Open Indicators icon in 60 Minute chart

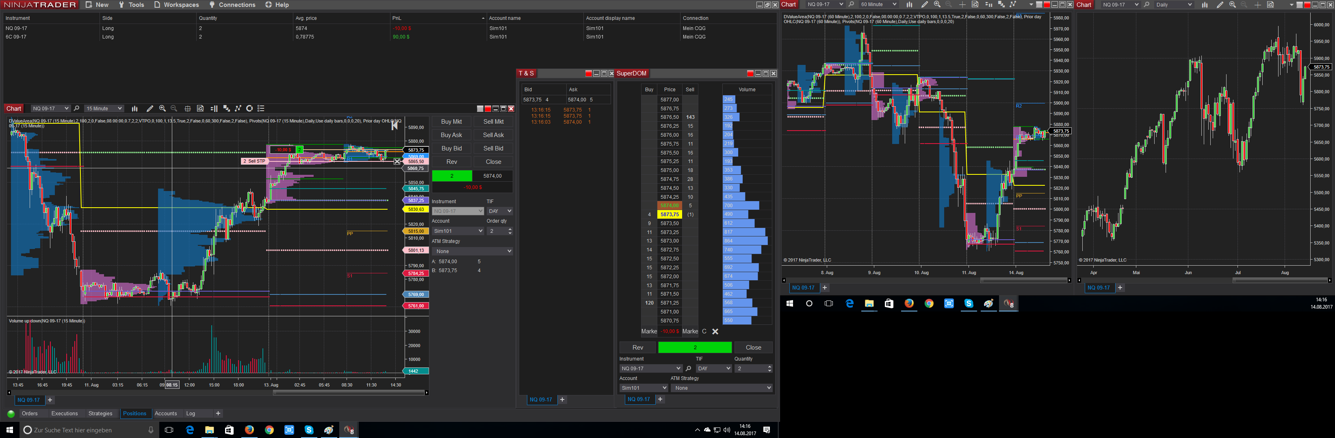pyautogui.click(x=1001, y=4)
